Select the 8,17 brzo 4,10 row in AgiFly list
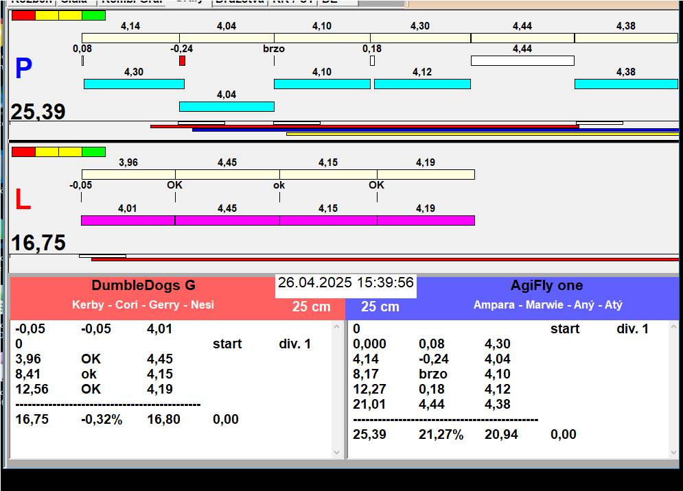683x491 pixels. coord(431,374)
